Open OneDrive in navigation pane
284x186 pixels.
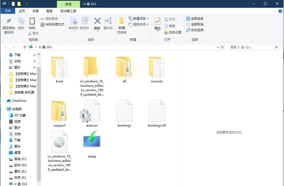click(x=17, y=101)
